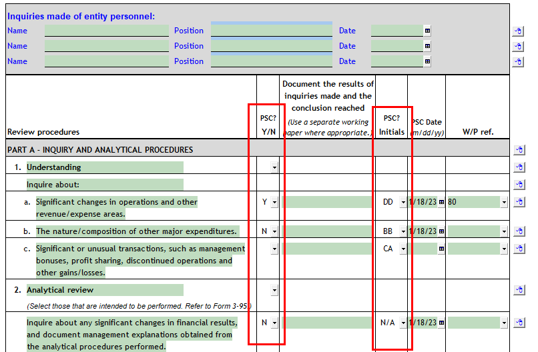Screen dimensions: 538x352
Task: Click 'PART A - INQUIRY AND ANALYTICAL PROCEDURES' header
Action: (x=100, y=150)
